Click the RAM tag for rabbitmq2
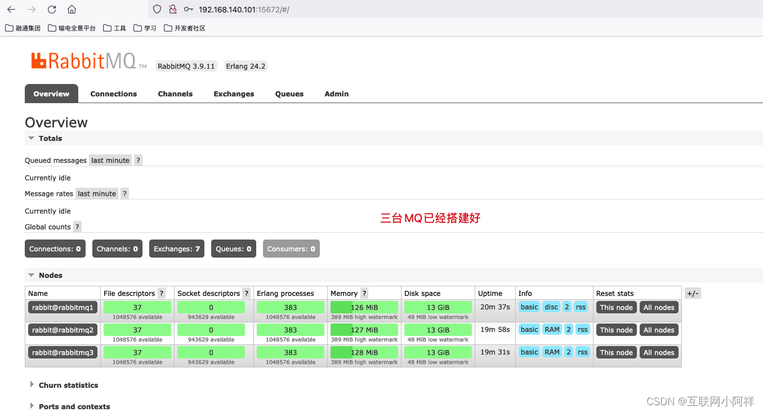The height and width of the screenshot is (412, 763). pyautogui.click(x=552, y=329)
